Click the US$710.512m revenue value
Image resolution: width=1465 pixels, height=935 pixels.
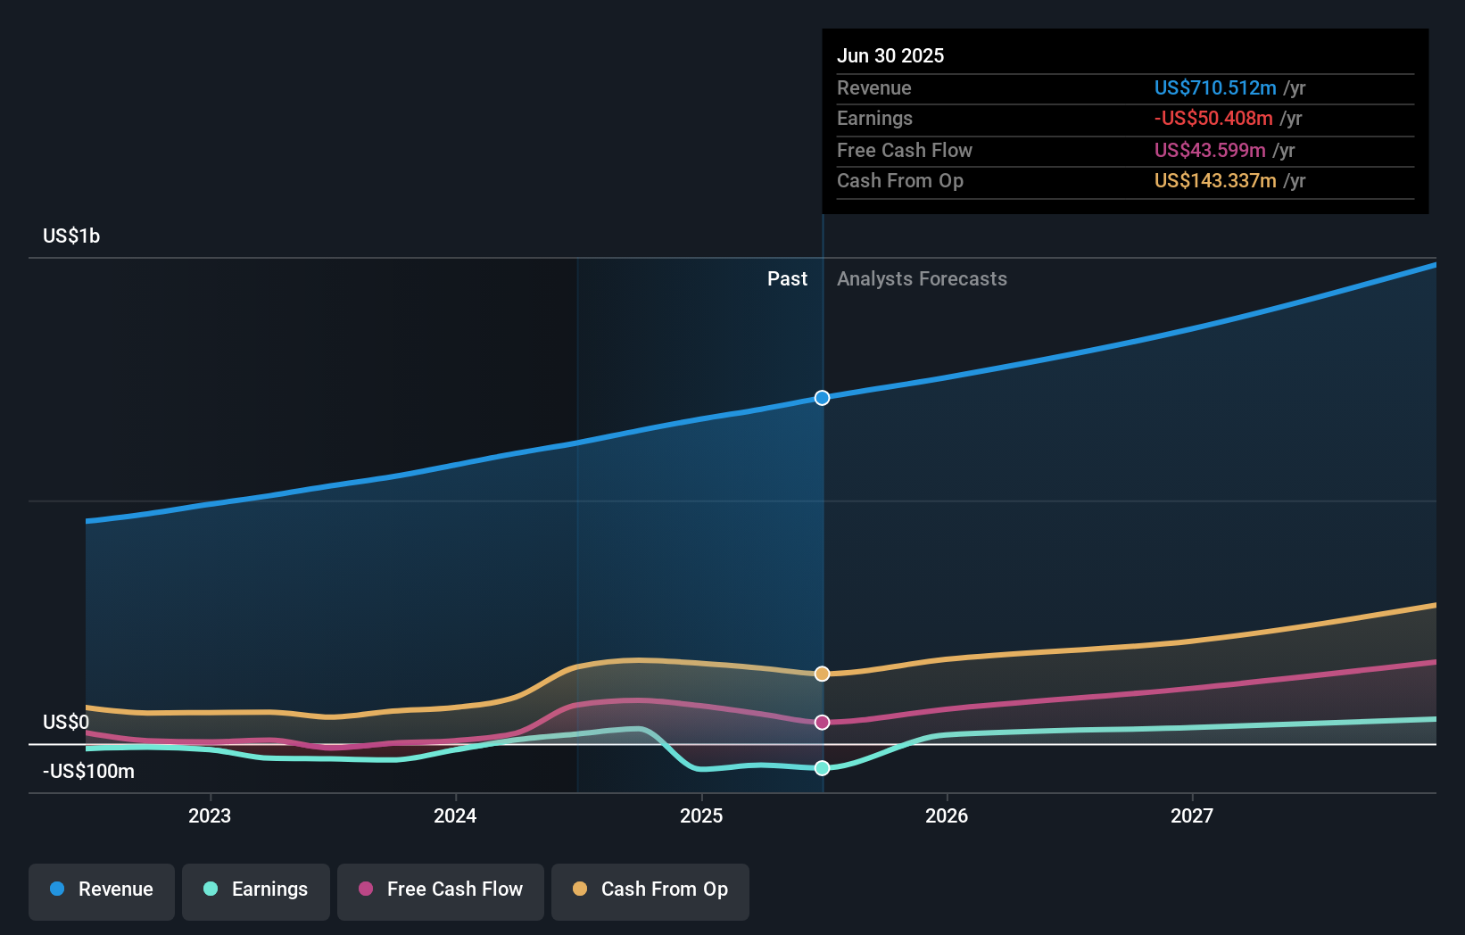point(1214,87)
